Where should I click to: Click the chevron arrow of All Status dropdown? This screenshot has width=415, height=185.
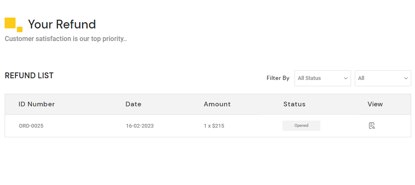pos(346,78)
